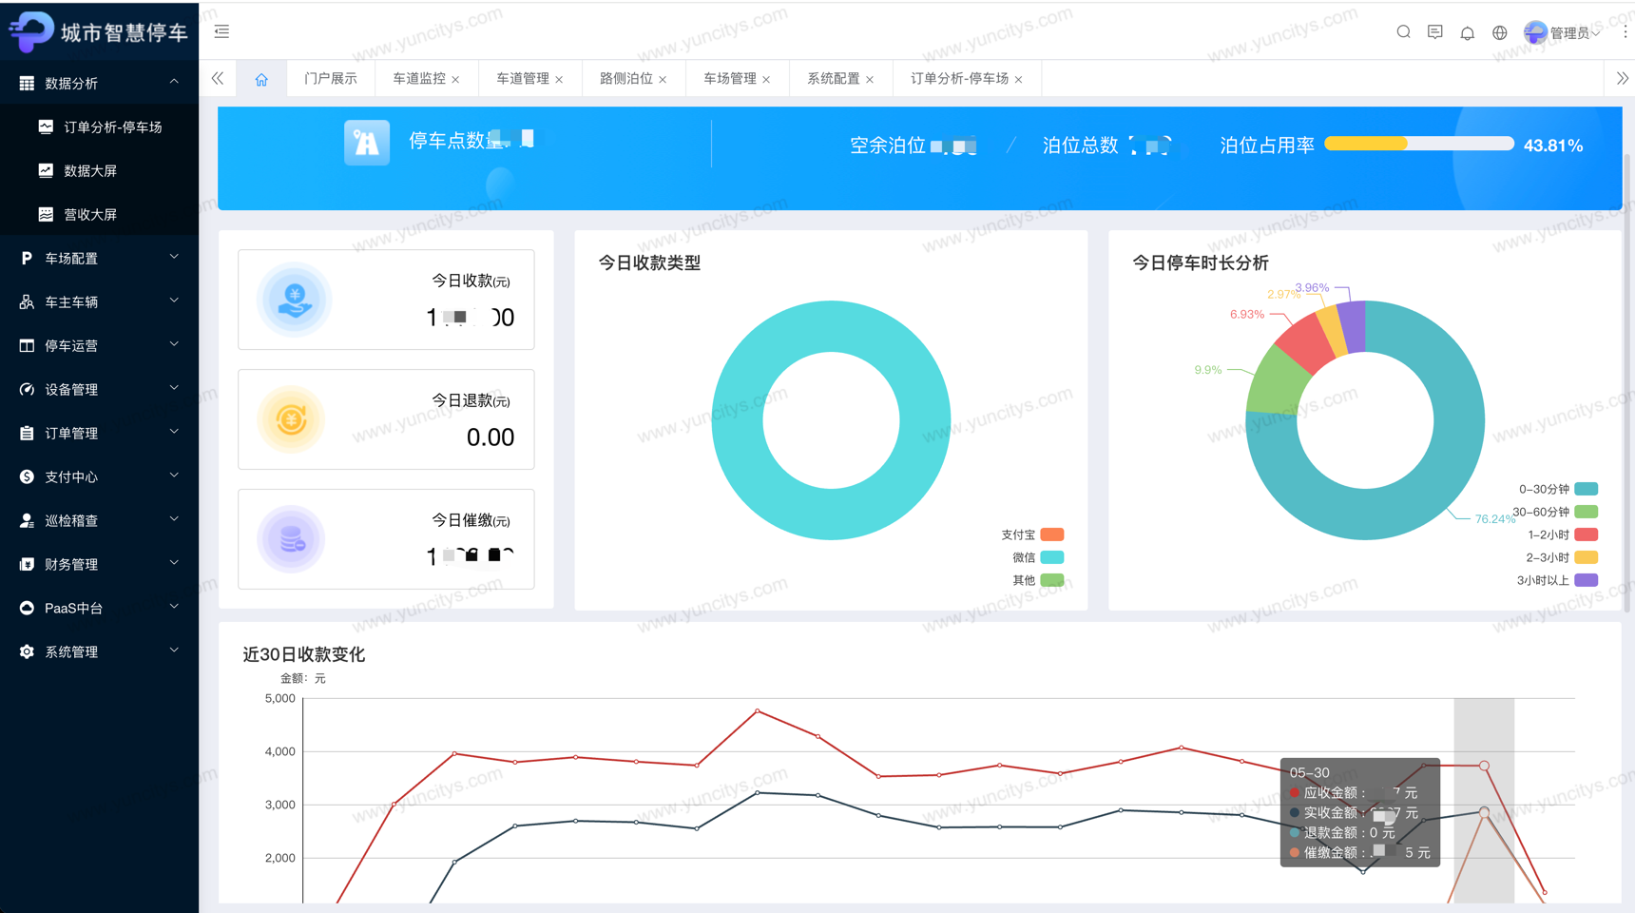Screen dimensions: 1635x913
Task: Switch to the 订单分析-停车场 tab
Action: (960, 79)
